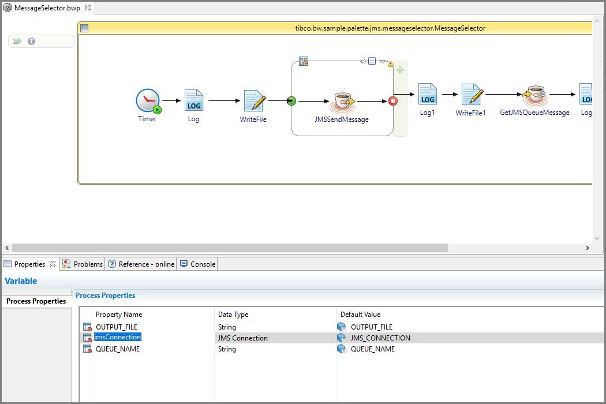Click horizontal scrollbar left arrow
The width and height of the screenshot is (606, 404).
[x=7, y=248]
